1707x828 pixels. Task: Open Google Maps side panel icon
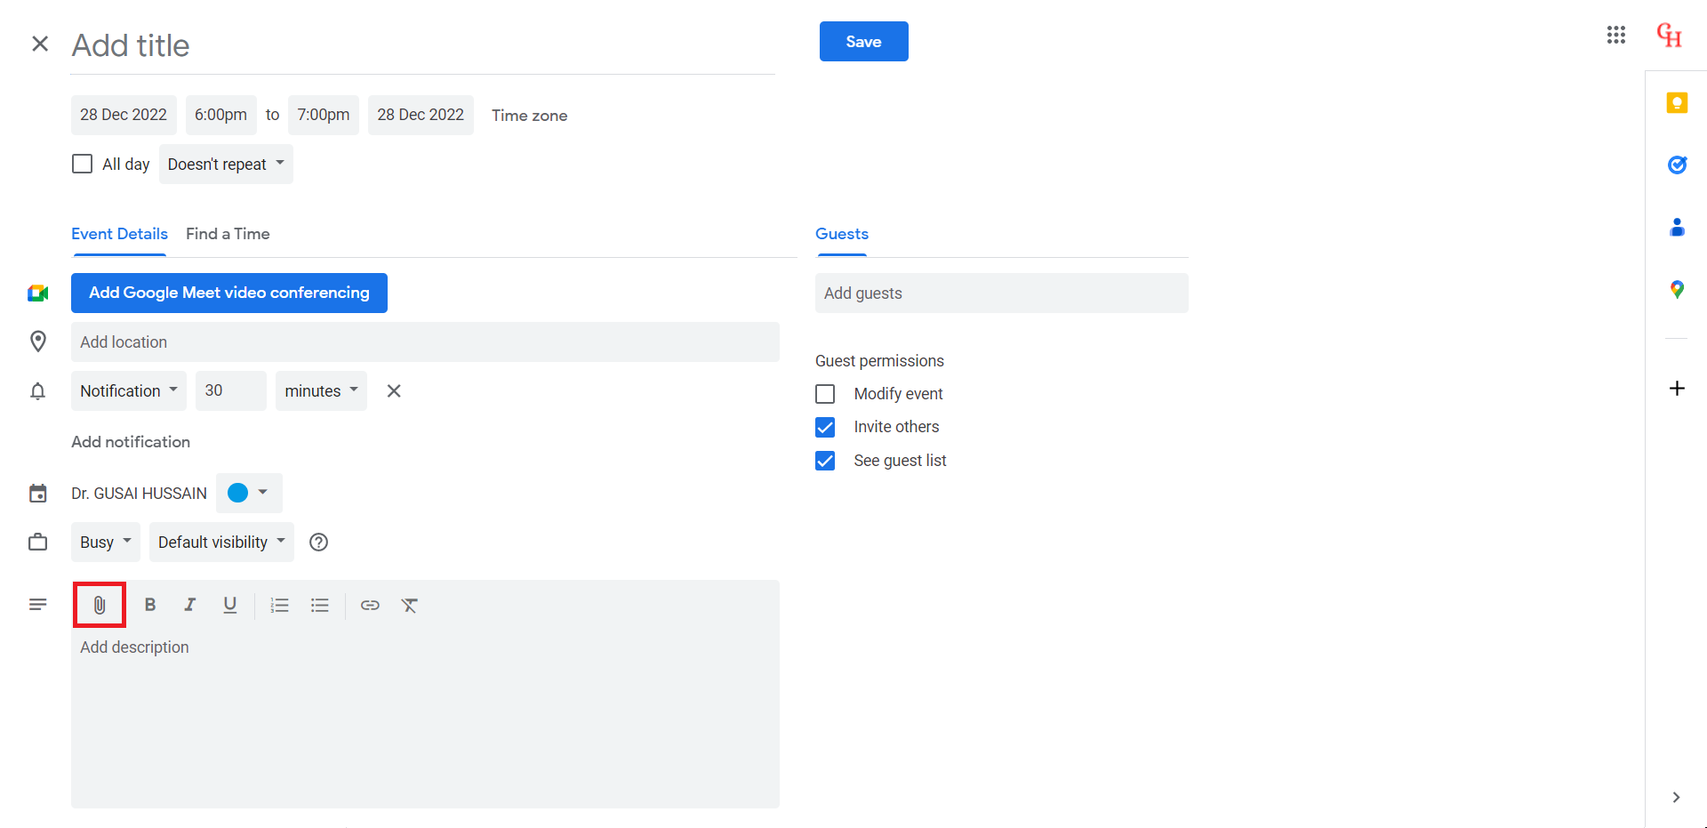[x=1677, y=290]
